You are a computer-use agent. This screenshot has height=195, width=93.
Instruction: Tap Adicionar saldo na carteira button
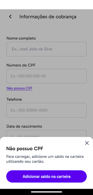pyautogui.click(x=47, y=176)
